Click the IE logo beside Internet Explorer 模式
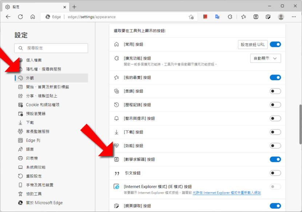302x212 pixels. (116, 187)
